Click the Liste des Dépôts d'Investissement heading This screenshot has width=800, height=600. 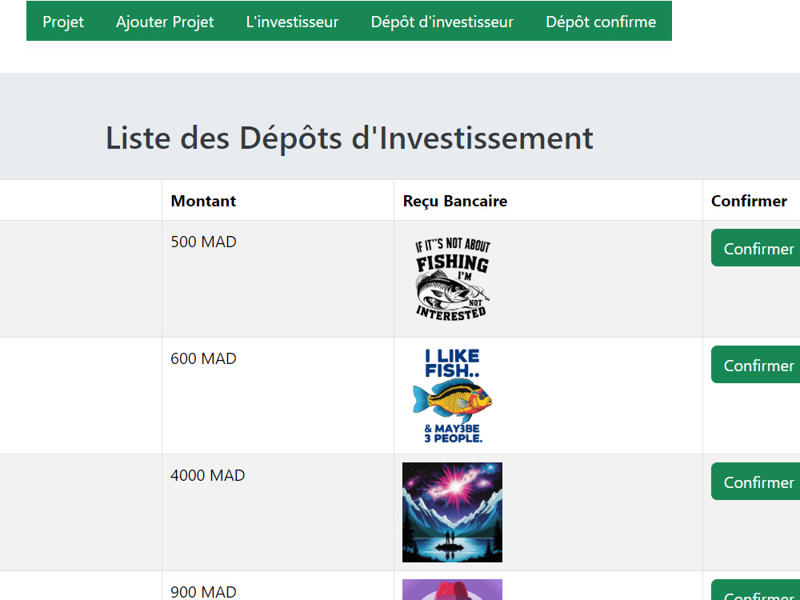[350, 138]
